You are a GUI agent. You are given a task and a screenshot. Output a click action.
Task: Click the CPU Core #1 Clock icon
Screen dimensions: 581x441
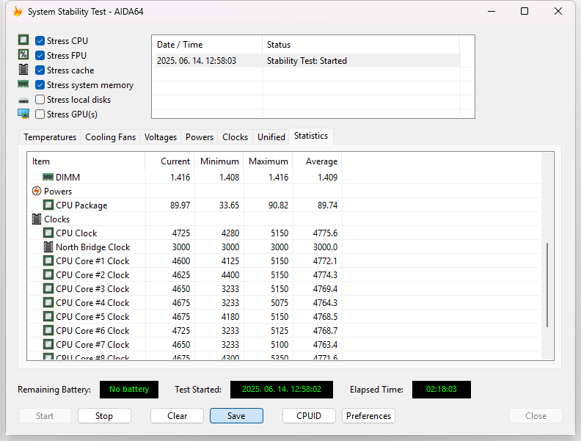click(48, 260)
